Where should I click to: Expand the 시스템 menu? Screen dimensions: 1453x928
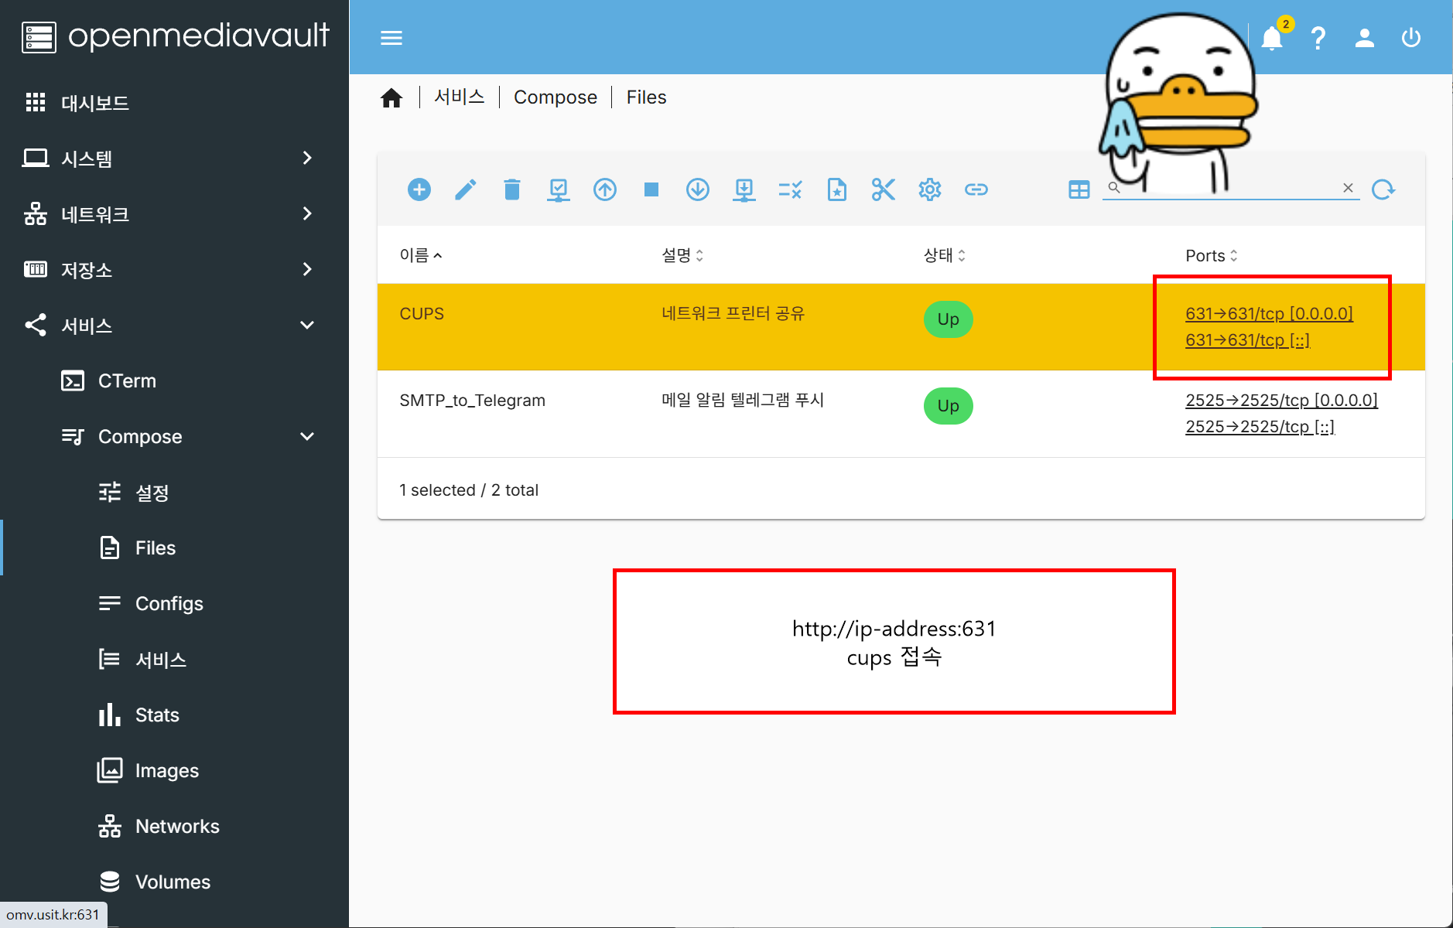(x=174, y=158)
